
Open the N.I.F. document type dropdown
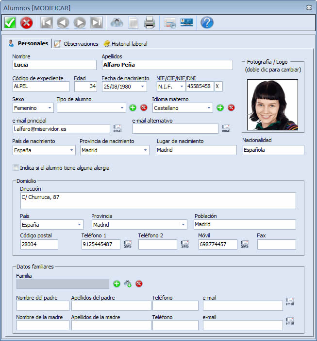pyautogui.click(x=182, y=87)
